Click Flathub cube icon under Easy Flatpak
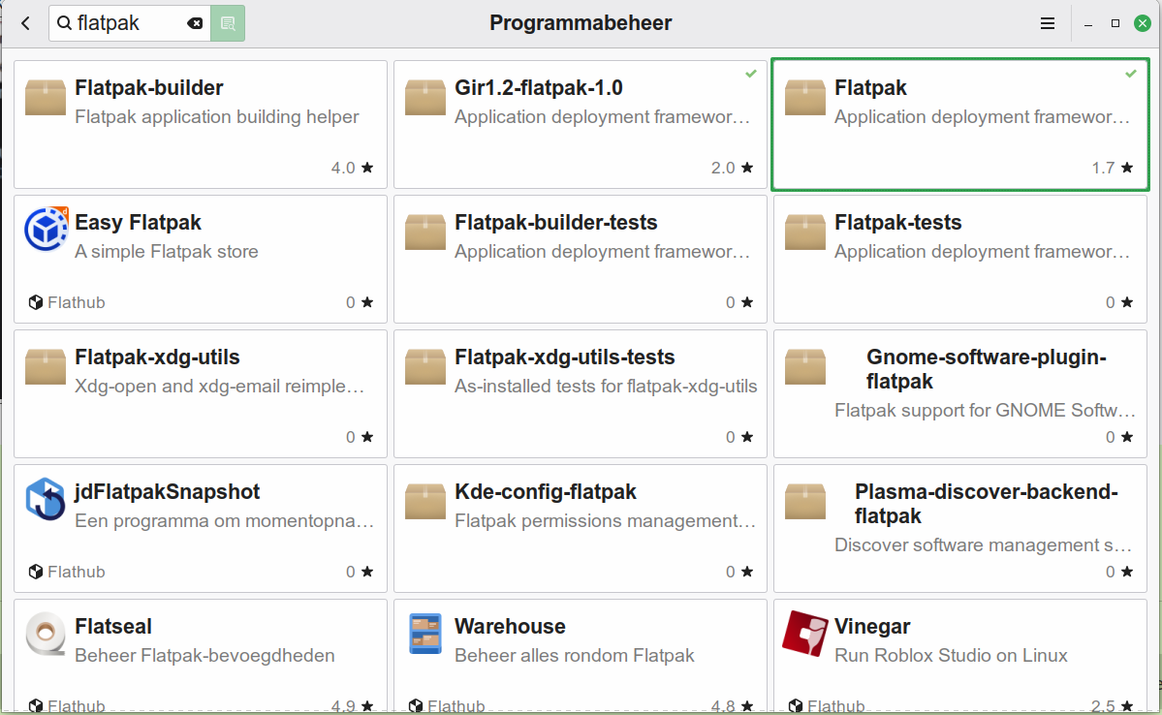1162x715 pixels. [36, 302]
